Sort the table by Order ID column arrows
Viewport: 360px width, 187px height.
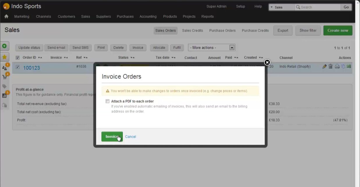(x=40, y=58)
